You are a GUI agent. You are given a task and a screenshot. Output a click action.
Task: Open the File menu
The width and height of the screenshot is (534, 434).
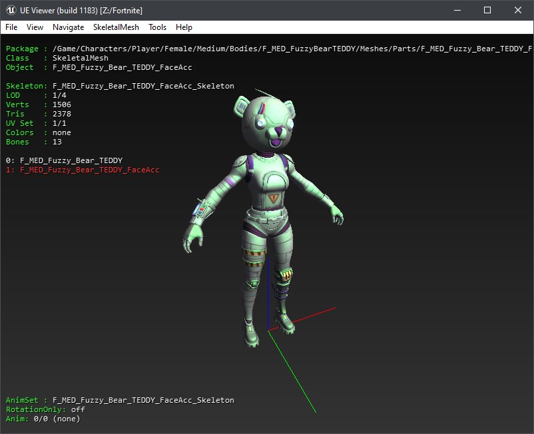[11, 27]
